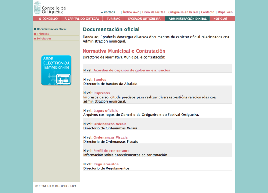
Task: Open the Logos oficiais link
Action: [x=105, y=110]
